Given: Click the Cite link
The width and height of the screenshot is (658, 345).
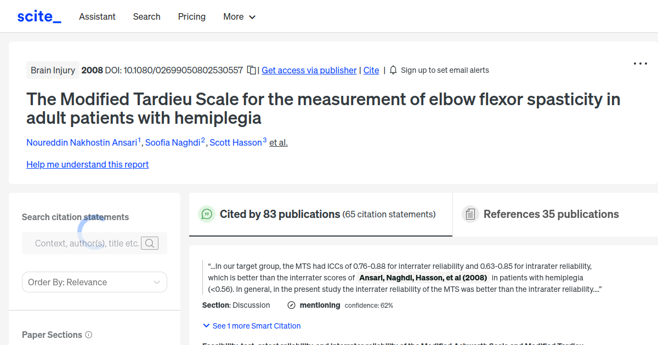Looking at the screenshot, I should click(371, 70).
